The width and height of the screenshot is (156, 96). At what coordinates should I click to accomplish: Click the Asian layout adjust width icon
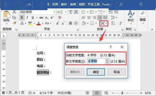[x=103, y=23]
